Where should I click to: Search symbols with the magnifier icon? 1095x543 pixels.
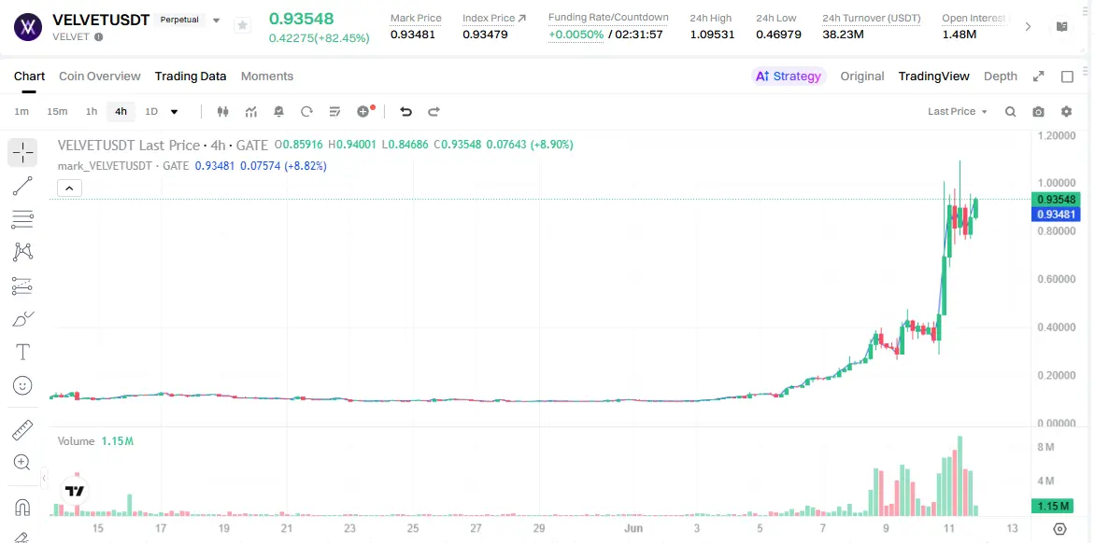coord(1011,112)
